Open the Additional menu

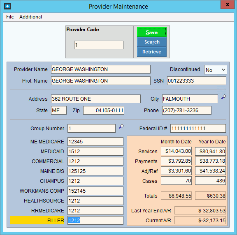(31, 17)
